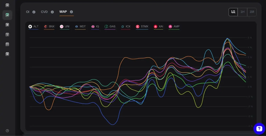Click info icon next to CVD

tap(52, 12)
